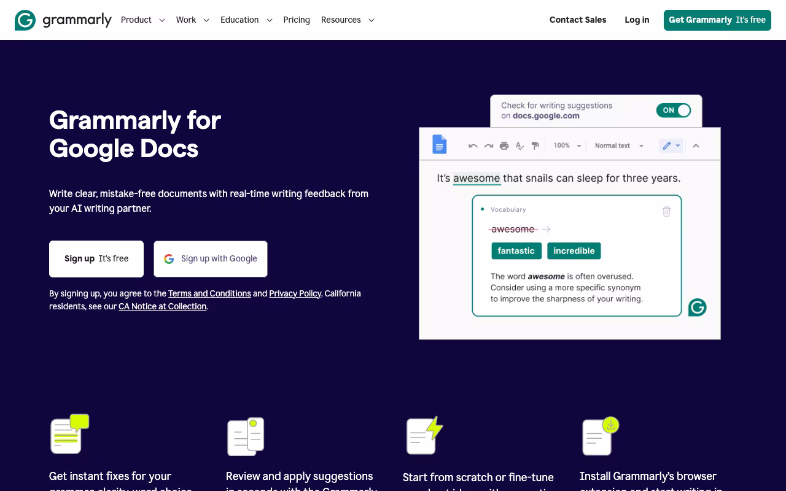Screen dimensions: 786x491
Task: Click the Grammarly logo in header
Action: (63, 20)
